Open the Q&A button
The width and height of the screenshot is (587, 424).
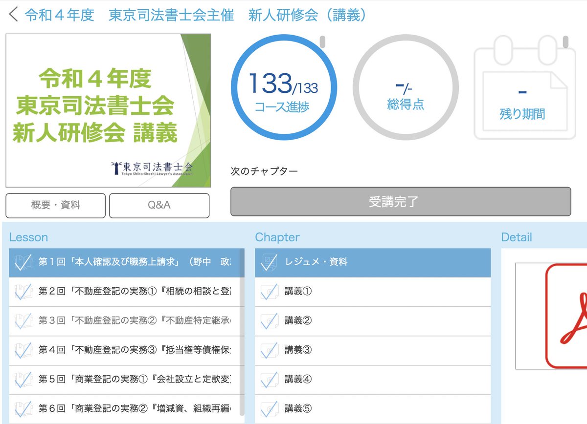tap(159, 205)
